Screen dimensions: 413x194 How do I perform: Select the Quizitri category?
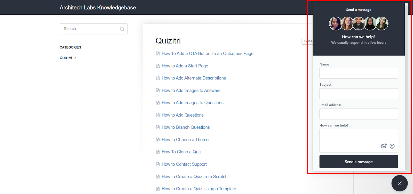tap(66, 58)
